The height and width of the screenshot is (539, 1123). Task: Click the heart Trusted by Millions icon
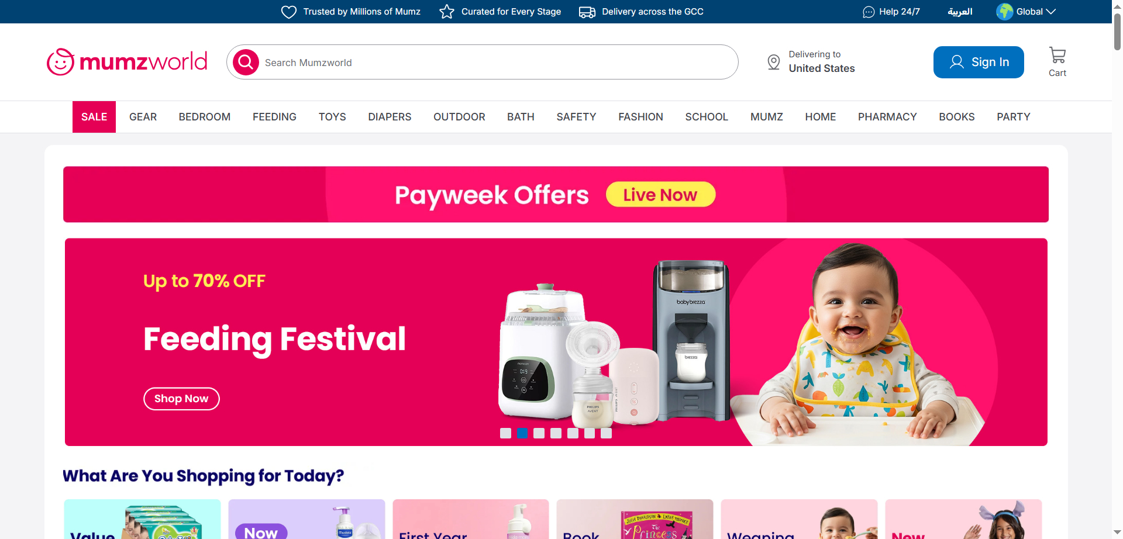coord(289,12)
